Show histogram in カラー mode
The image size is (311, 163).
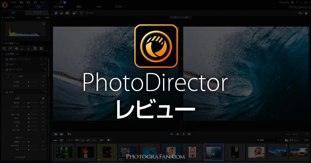click(x=39, y=18)
